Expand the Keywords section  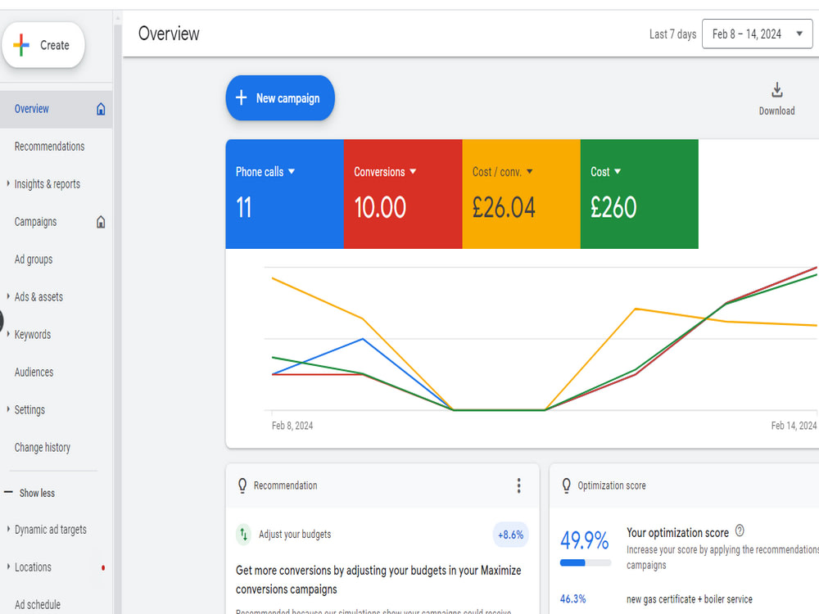click(8, 334)
